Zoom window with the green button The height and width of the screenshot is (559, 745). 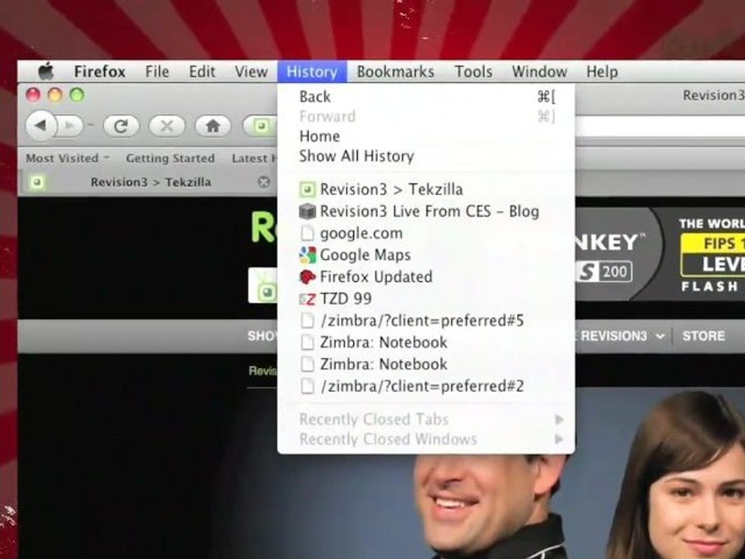point(77,95)
